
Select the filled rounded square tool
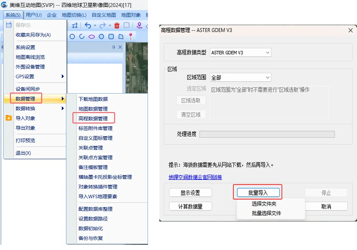pos(111,37)
